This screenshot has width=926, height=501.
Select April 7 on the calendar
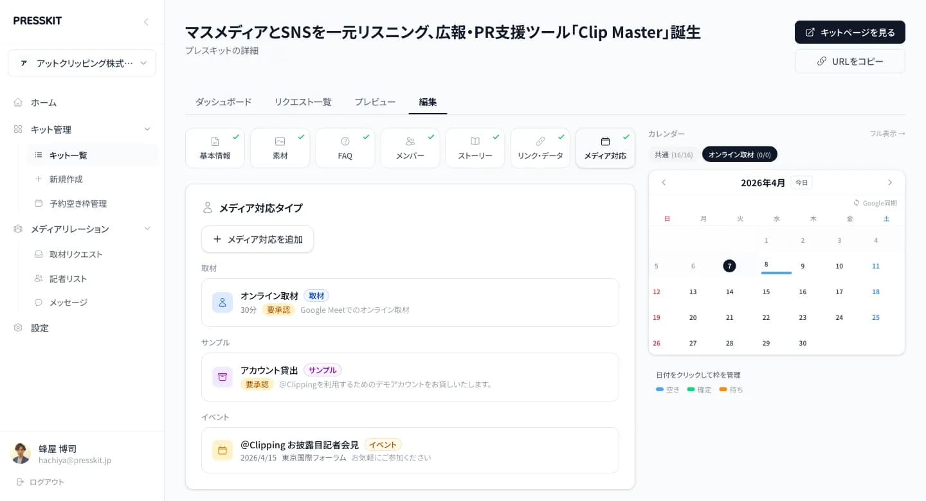click(729, 266)
